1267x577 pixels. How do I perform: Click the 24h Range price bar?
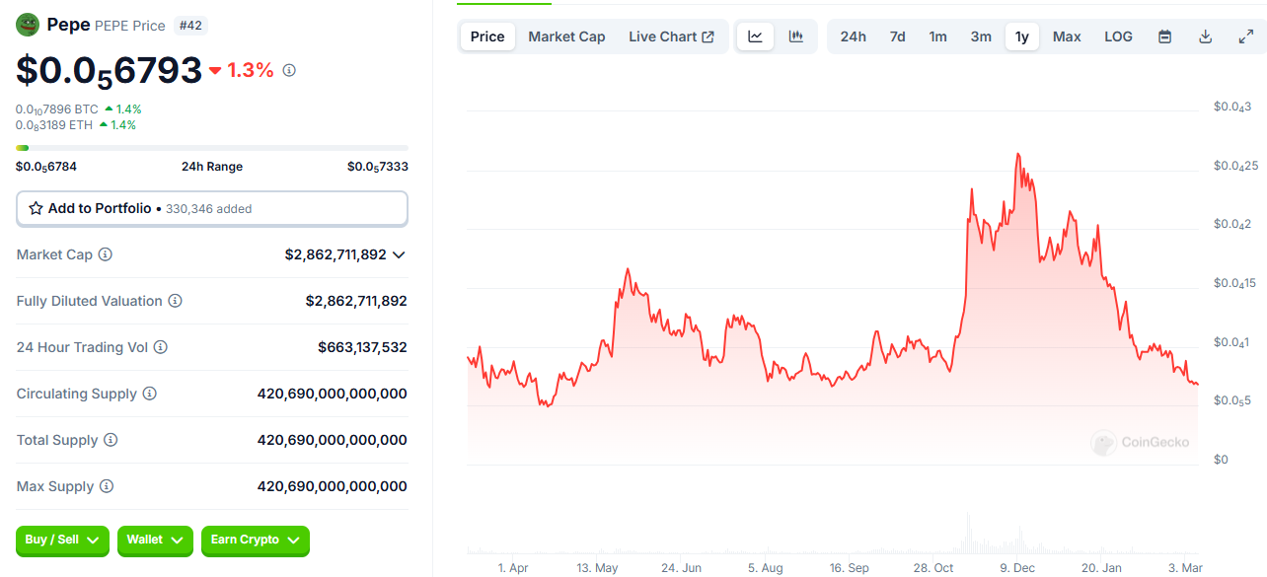(211, 148)
